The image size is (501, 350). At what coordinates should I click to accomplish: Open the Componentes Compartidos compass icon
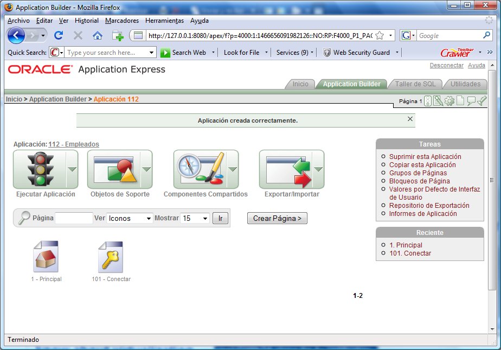pyautogui.click(x=200, y=169)
